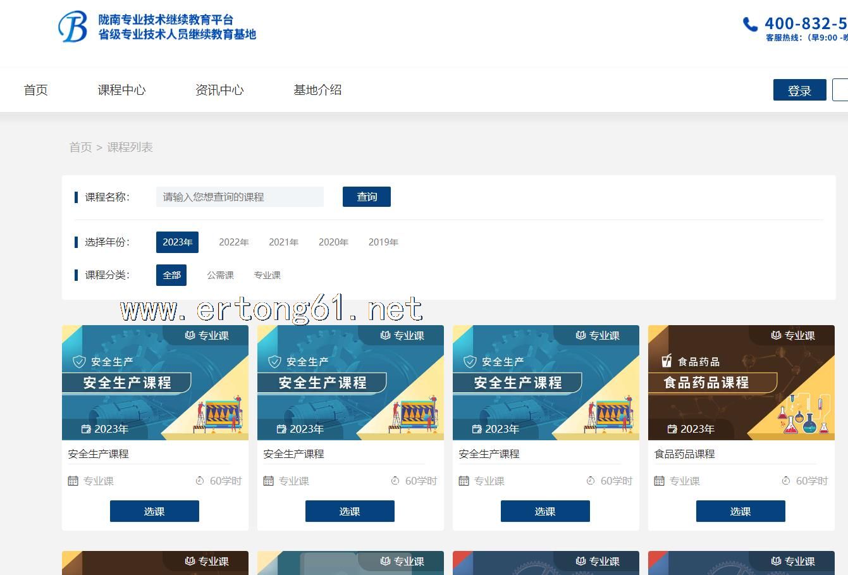Click the clock icon beside food course hours

tap(786, 481)
